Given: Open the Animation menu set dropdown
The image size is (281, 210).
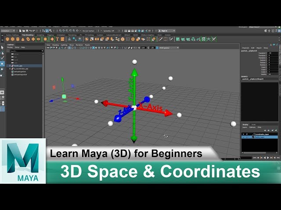Looking at the screenshot, I should (x=8, y=31).
